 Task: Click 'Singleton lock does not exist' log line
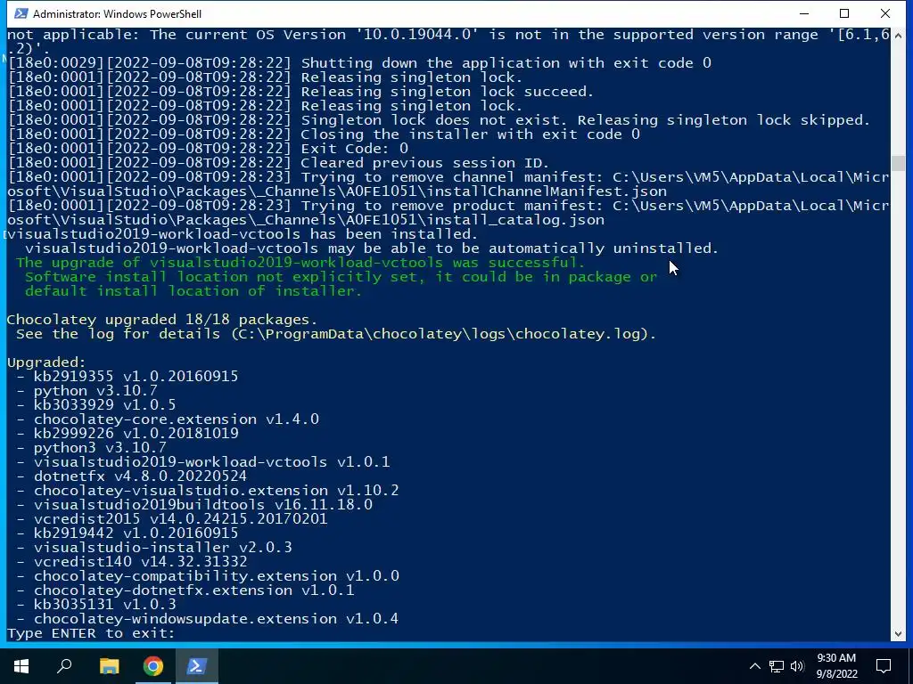point(585,120)
